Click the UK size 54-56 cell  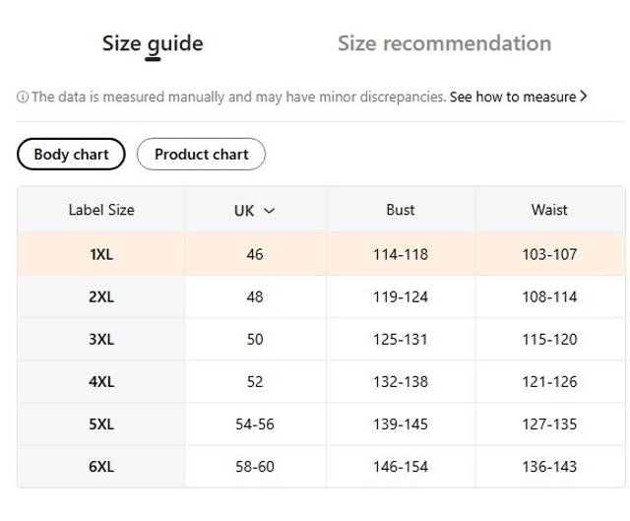coord(255,424)
